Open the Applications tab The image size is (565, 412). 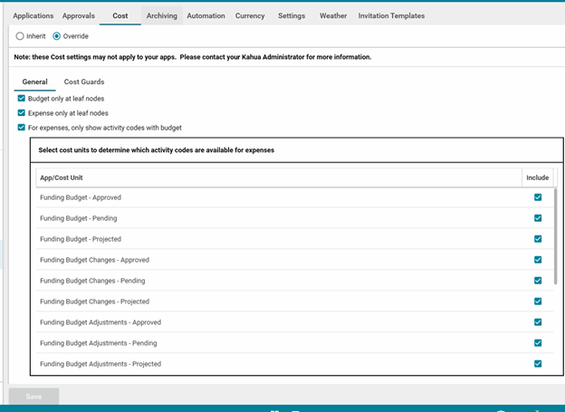point(34,16)
